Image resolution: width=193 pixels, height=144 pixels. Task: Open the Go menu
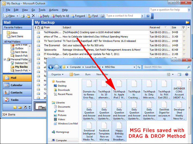coord(33,10)
